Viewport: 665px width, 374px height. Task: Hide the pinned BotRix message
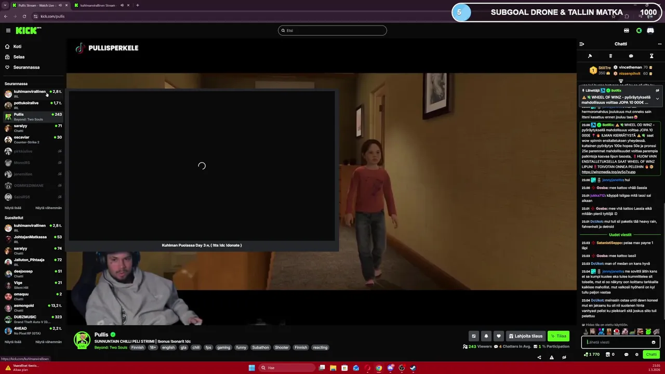pyautogui.click(x=657, y=90)
